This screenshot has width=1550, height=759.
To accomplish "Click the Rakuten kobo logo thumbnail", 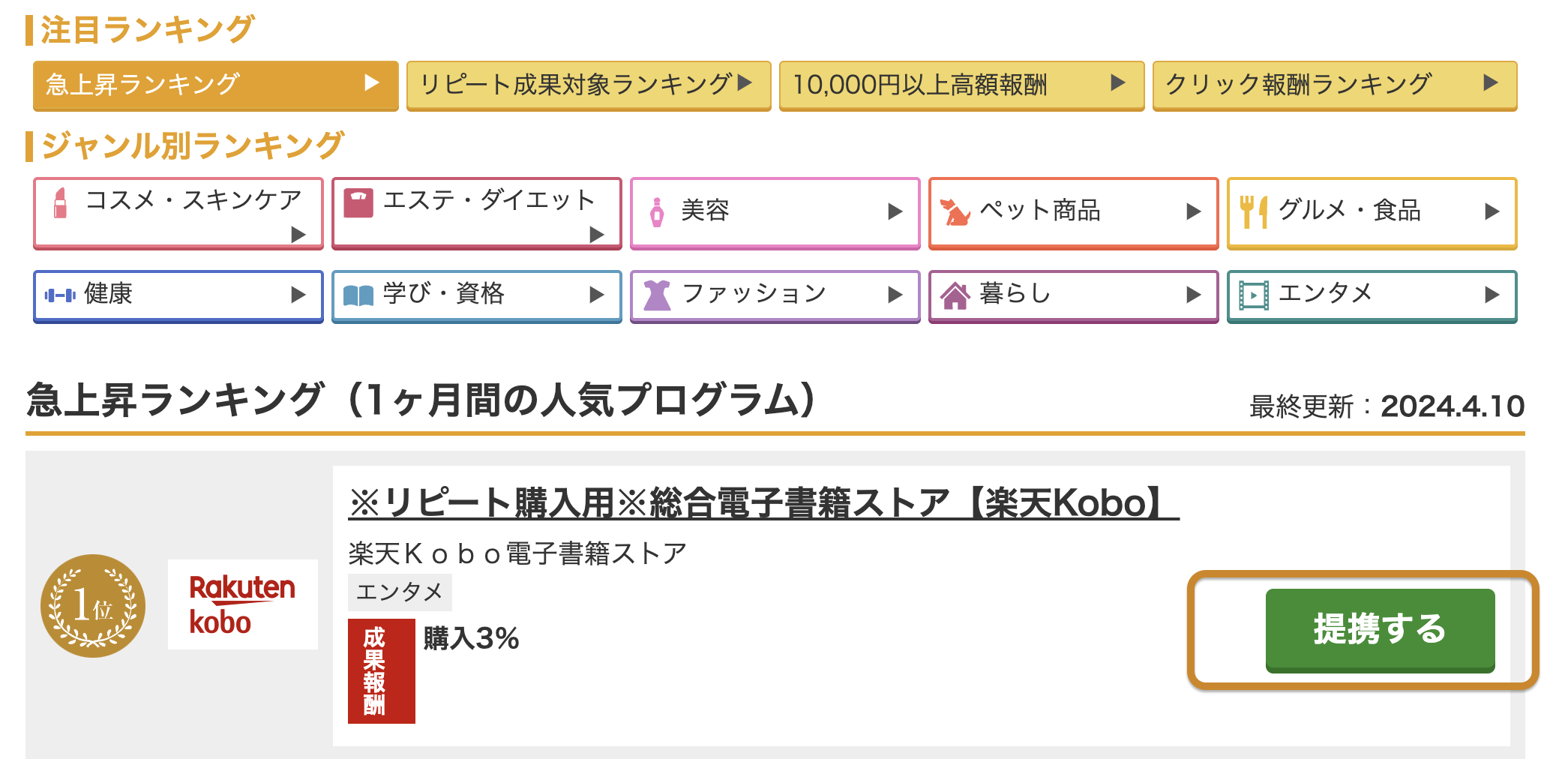I will point(243,604).
